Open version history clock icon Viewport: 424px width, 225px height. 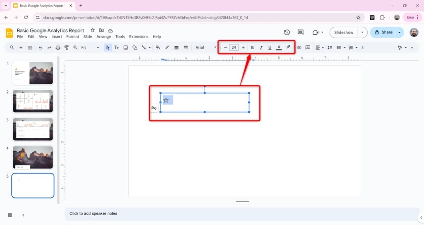[x=287, y=32]
